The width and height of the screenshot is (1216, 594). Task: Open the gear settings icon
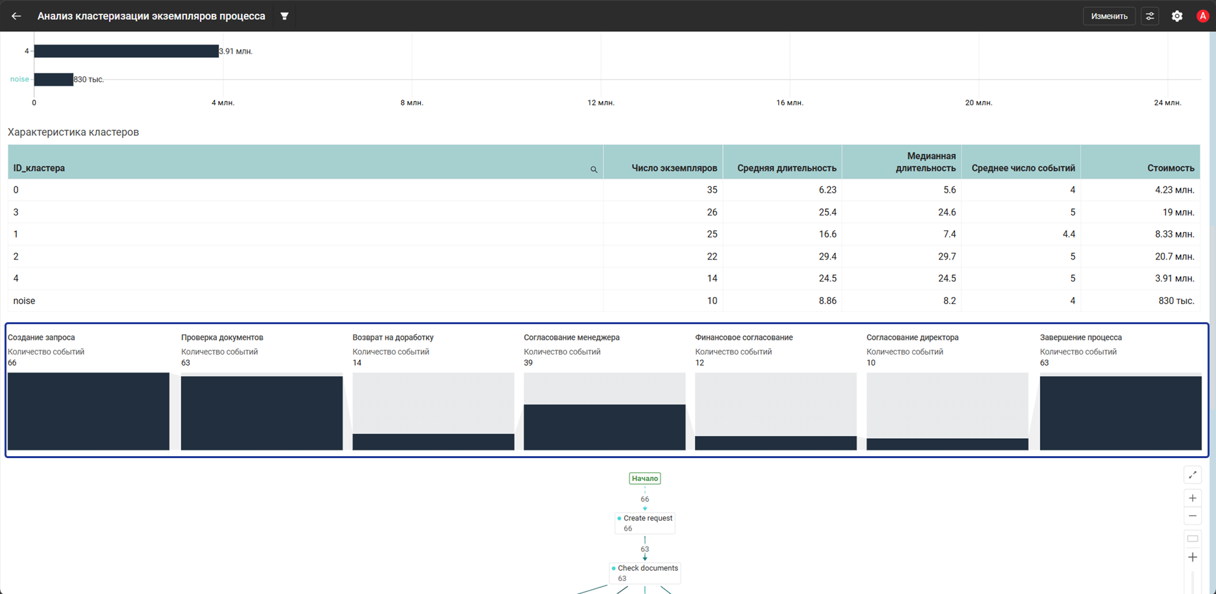coord(1177,16)
